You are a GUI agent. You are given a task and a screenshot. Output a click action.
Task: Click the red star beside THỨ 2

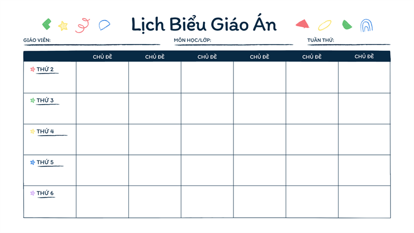pyautogui.click(x=33, y=69)
